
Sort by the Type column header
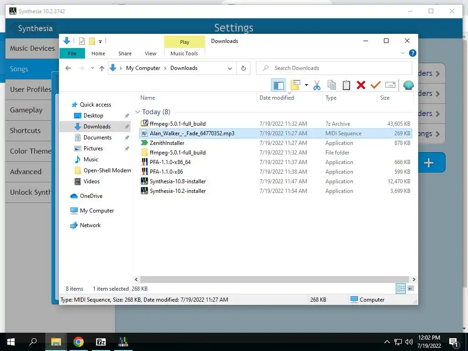coord(350,98)
